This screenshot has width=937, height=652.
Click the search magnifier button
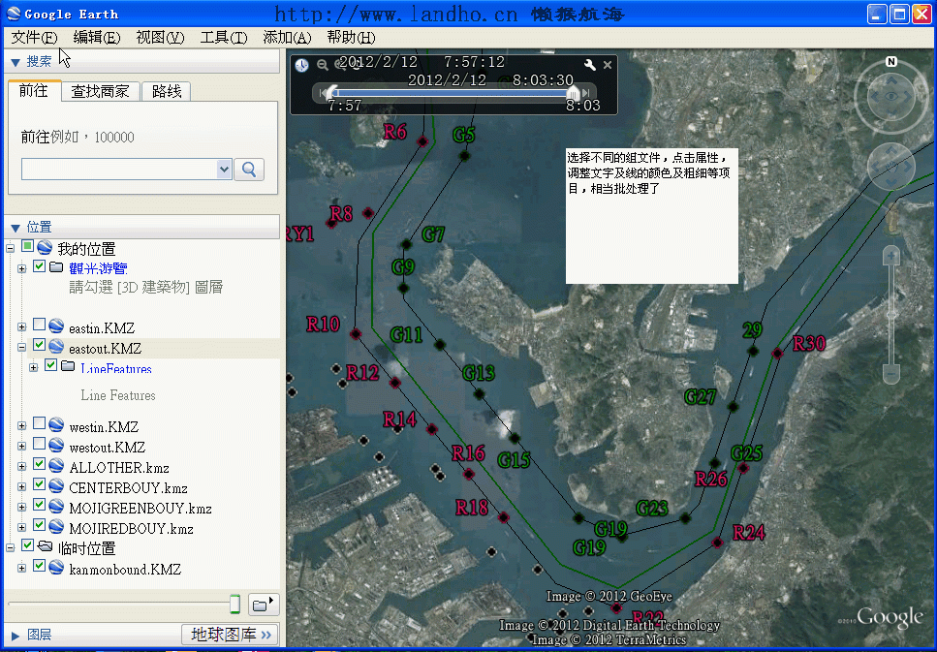[x=249, y=170]
